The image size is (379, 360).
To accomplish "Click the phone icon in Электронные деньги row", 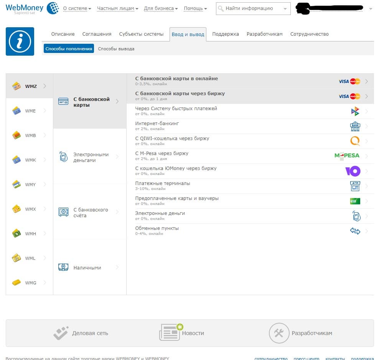I will [356, 216].
